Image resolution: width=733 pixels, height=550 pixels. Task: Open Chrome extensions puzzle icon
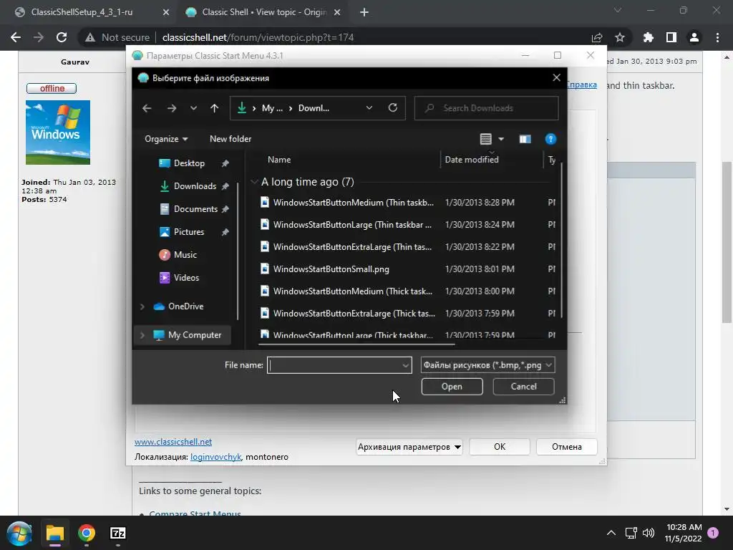click(x=648, y=37)
